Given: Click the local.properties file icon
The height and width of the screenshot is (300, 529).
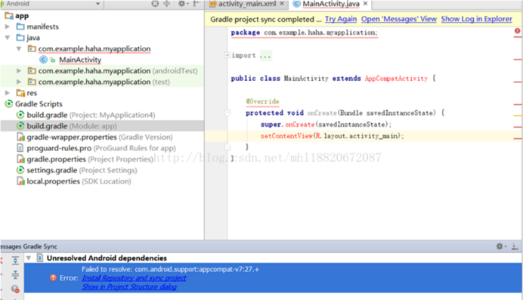Looking at the screenshot, I should (20, 181).
